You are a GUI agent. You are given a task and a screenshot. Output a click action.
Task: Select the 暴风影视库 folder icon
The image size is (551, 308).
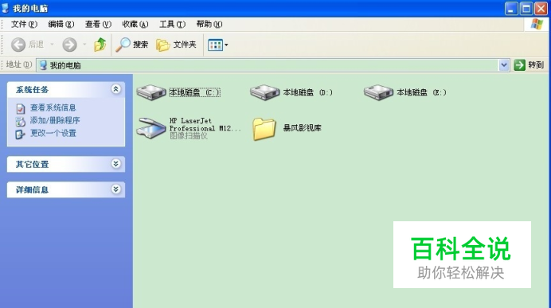pos(264,129)
